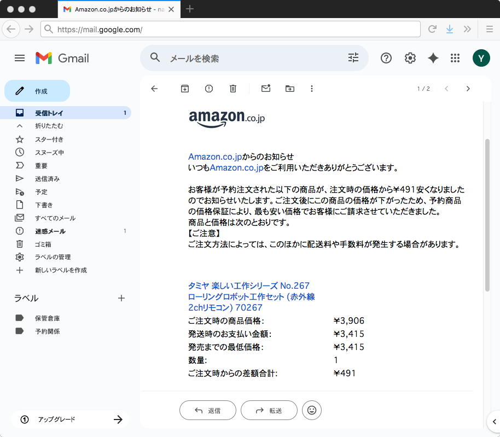The image size is (500, 437).
Task: Close the Amazon.co.jp browser tab
Action: (171, 9)
